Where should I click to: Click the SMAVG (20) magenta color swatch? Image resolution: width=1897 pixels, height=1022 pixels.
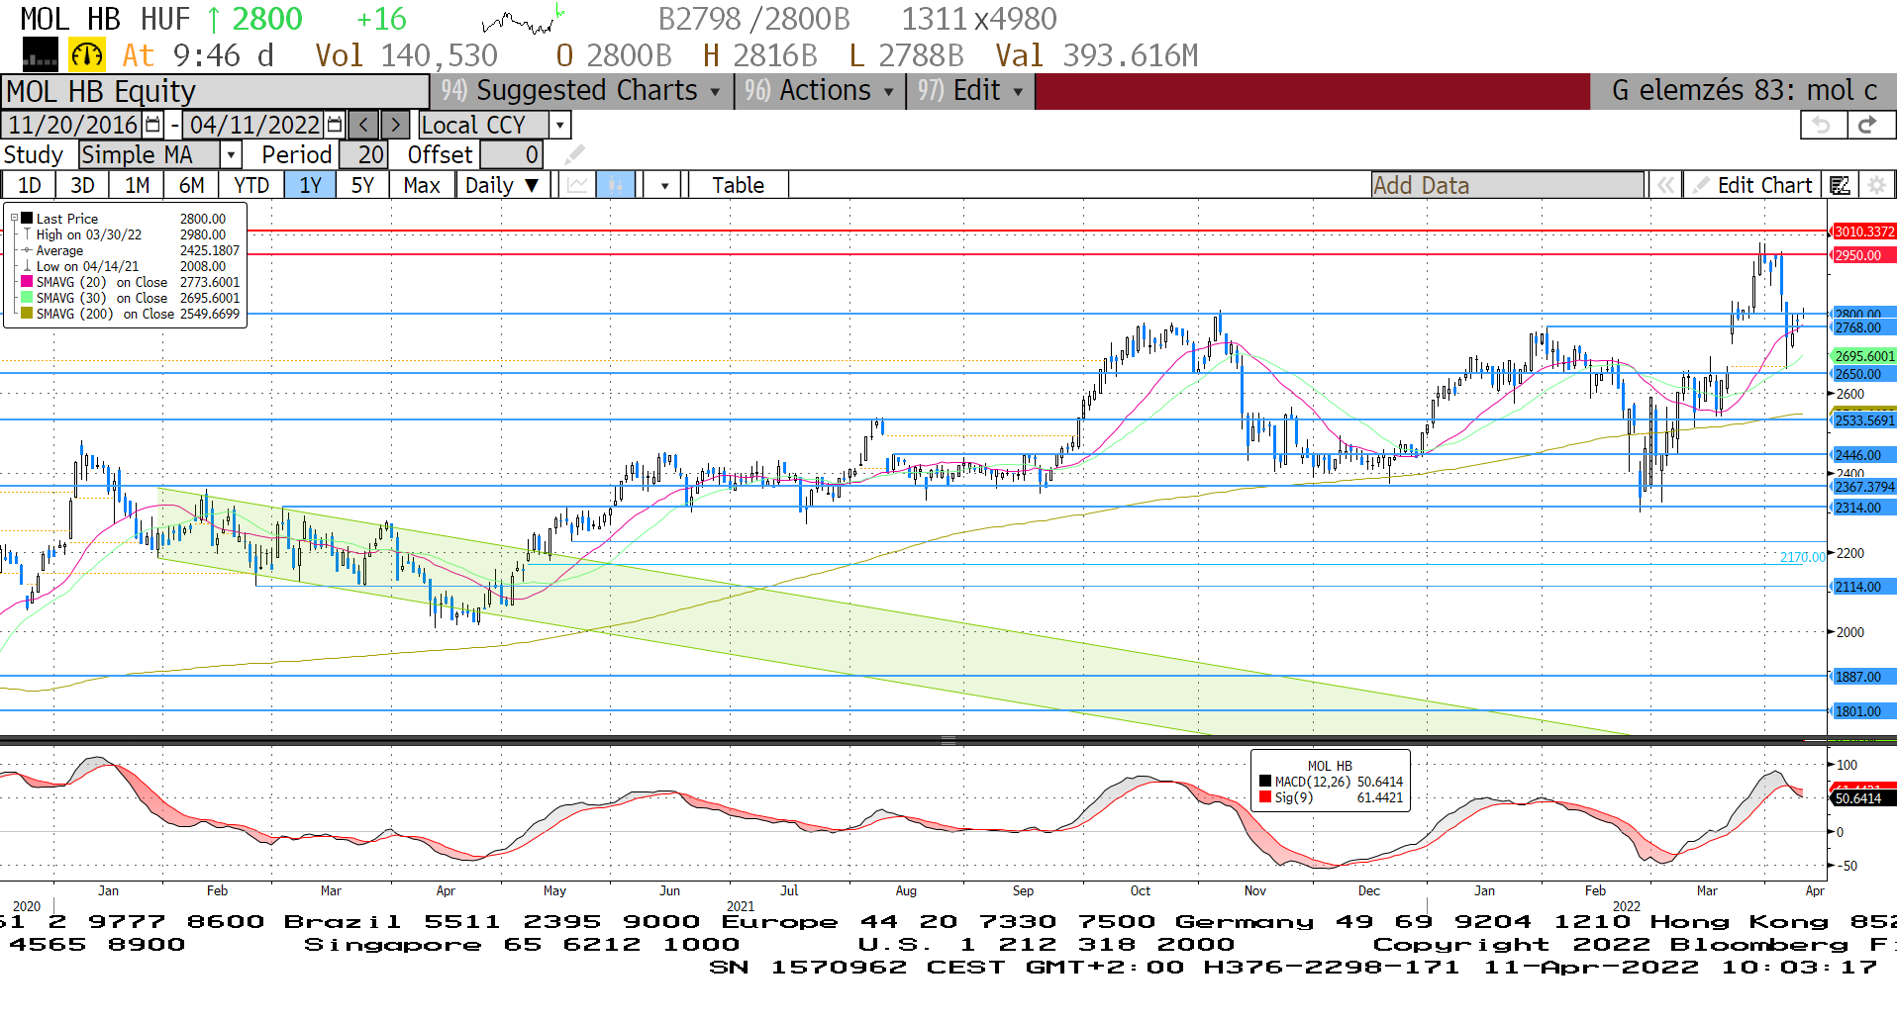click(28, 282)
